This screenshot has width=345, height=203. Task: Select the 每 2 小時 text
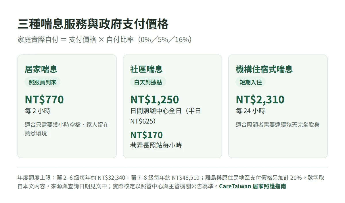point(37,111)
